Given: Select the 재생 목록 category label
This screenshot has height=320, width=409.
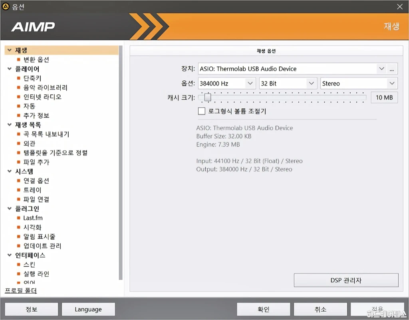Looking at the screenshot, I should click(28, 125).
